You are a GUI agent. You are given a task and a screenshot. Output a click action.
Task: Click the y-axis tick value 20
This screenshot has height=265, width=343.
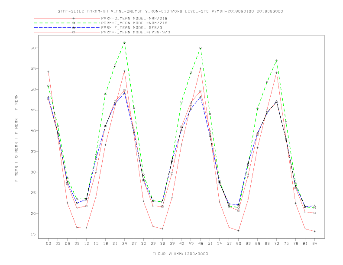[x=33, y=213]
